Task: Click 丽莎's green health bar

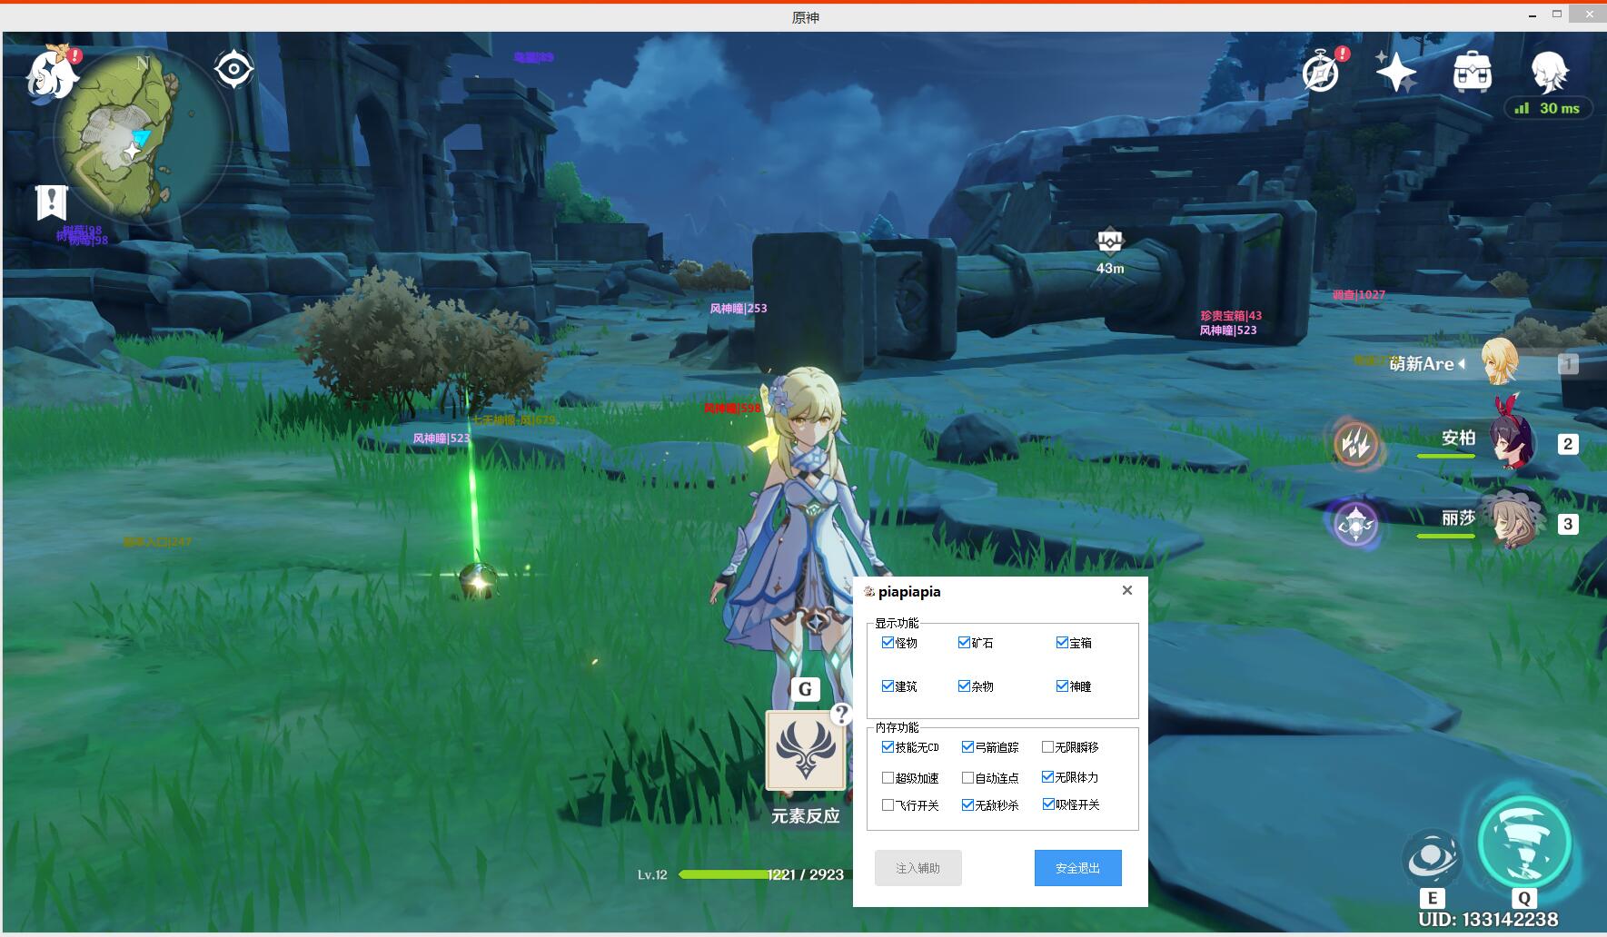Action: pos(1445,537)
